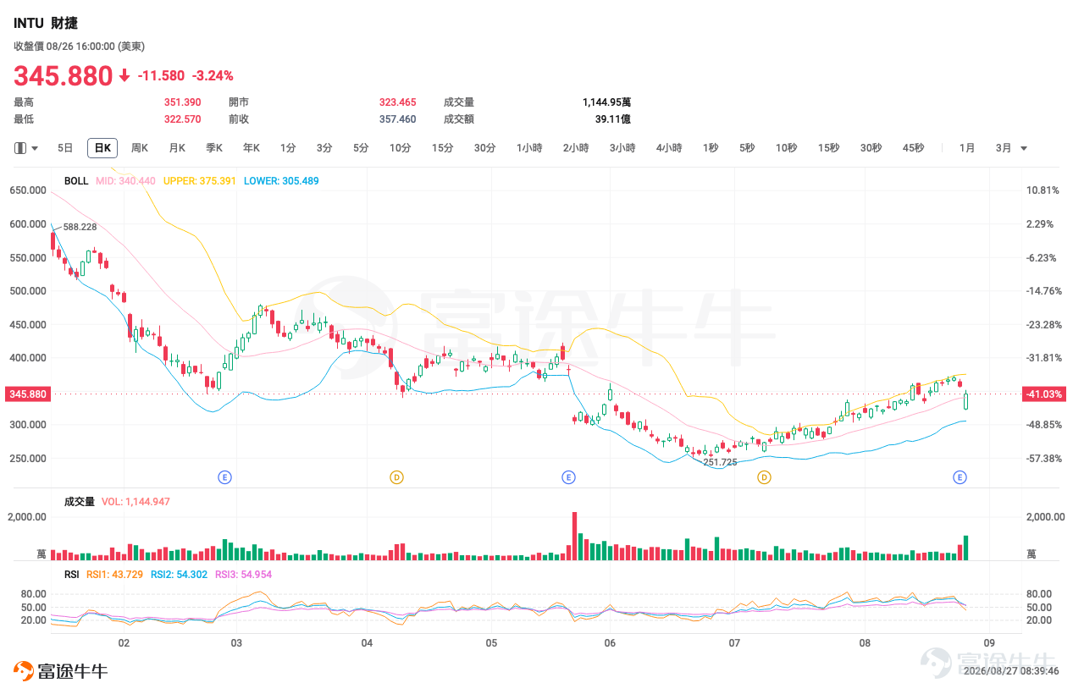Choose the 3分 interval
The height and width of the screenshot is (694, 1073).
pos(324,148)
